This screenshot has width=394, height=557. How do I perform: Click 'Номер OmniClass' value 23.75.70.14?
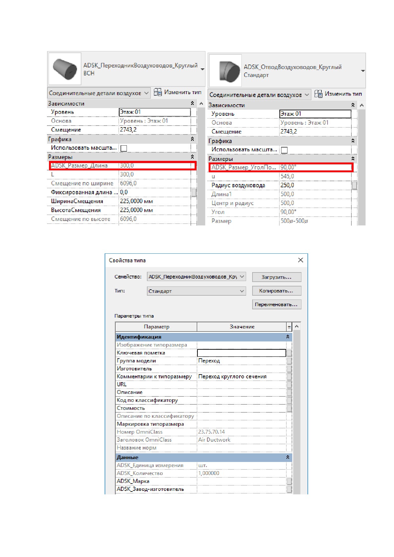click(242, 432)
